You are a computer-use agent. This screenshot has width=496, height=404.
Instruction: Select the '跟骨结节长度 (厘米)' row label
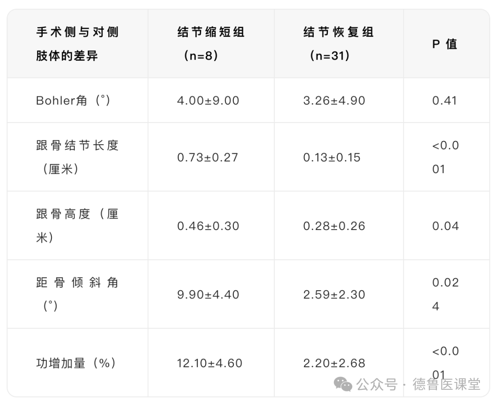pos(77,157)
